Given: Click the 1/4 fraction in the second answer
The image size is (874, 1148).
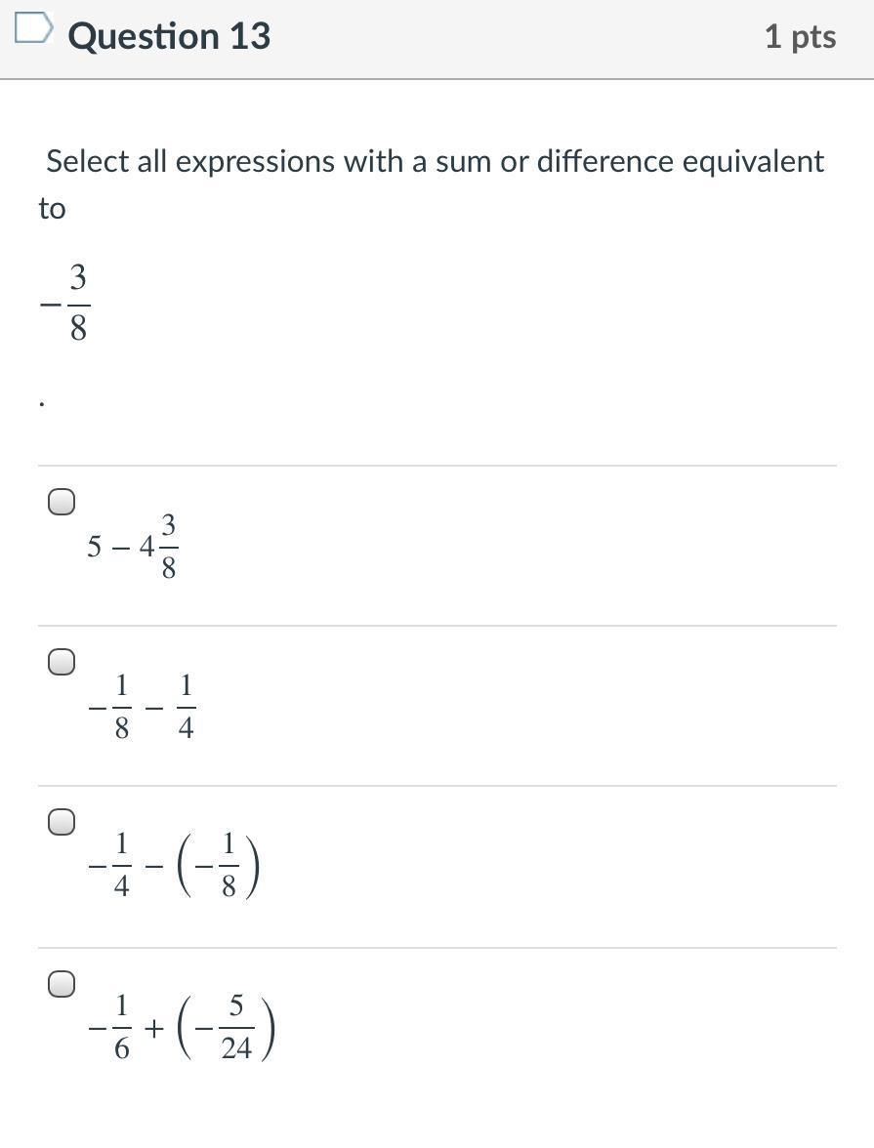Looking at the screenshot, I should (x=187, y=707).
